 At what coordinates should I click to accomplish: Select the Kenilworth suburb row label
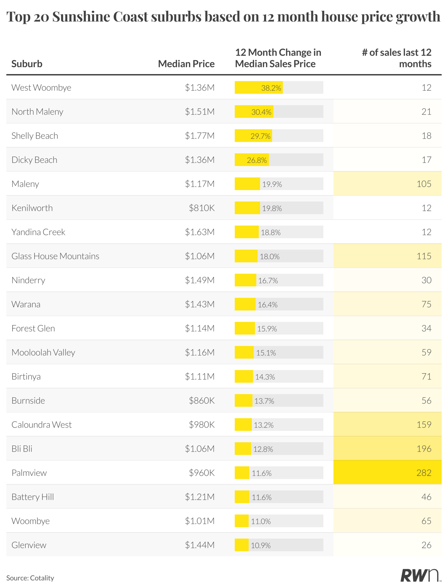[x=32, y=208]
